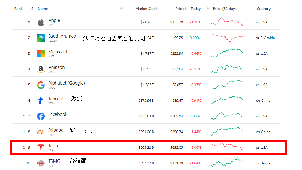The width and height of the screenshot is (302, 170).
Task: Click the Facebook logo icon
Action: click(41, 116)
